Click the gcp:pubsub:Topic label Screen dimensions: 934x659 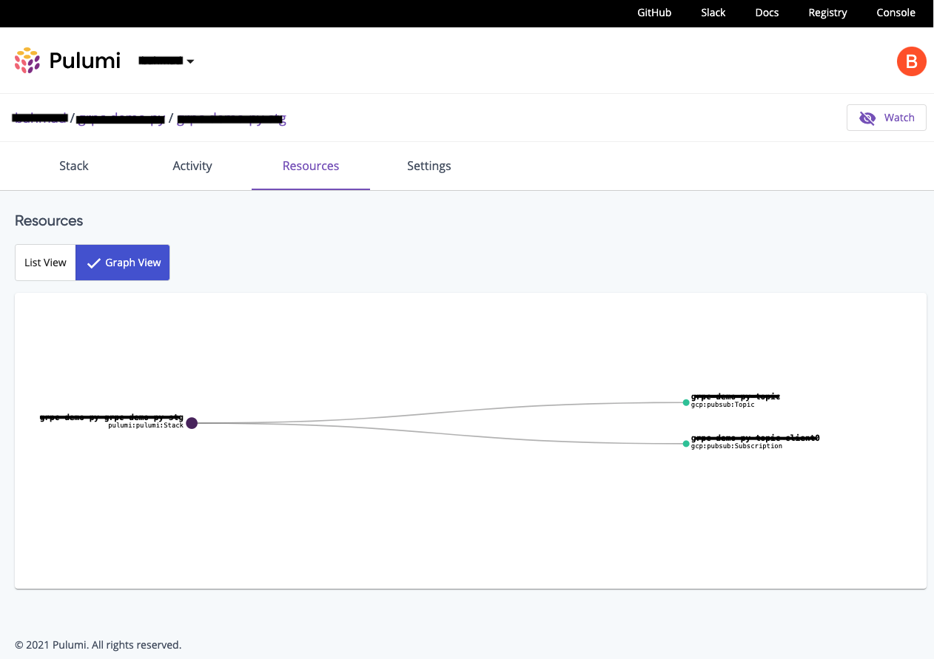click(x=723, y=405)
